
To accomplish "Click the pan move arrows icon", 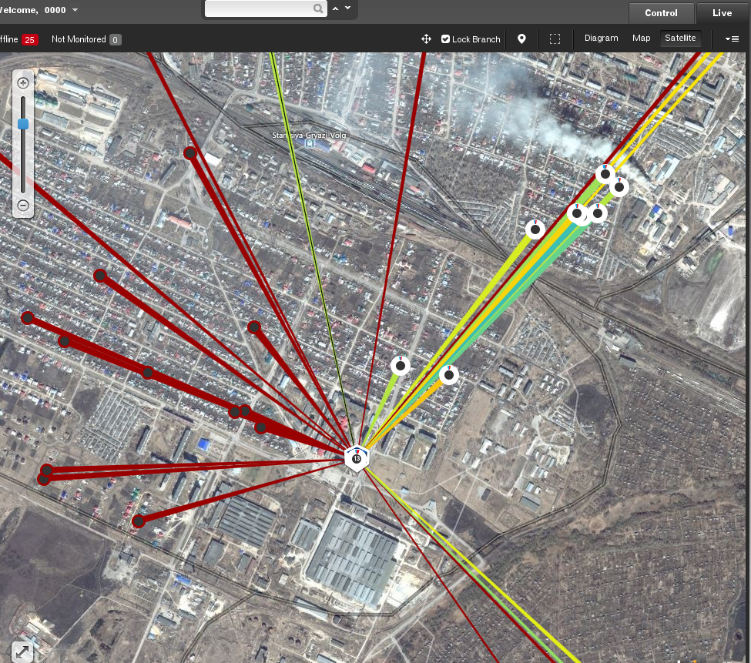I will click(426, 39).
